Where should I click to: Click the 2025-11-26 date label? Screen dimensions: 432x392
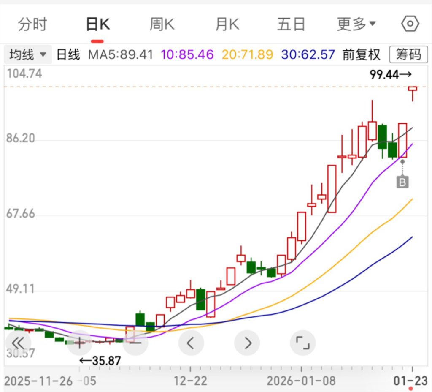[x=38, y=381]
